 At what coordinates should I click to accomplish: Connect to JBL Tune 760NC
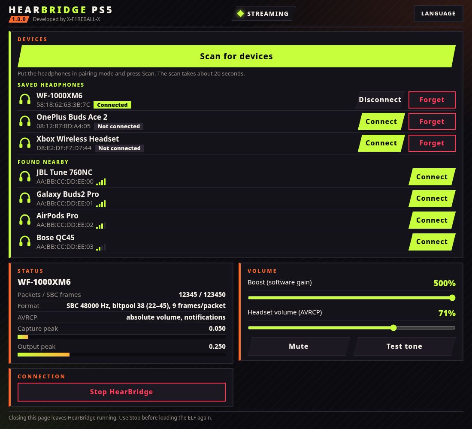432,177
